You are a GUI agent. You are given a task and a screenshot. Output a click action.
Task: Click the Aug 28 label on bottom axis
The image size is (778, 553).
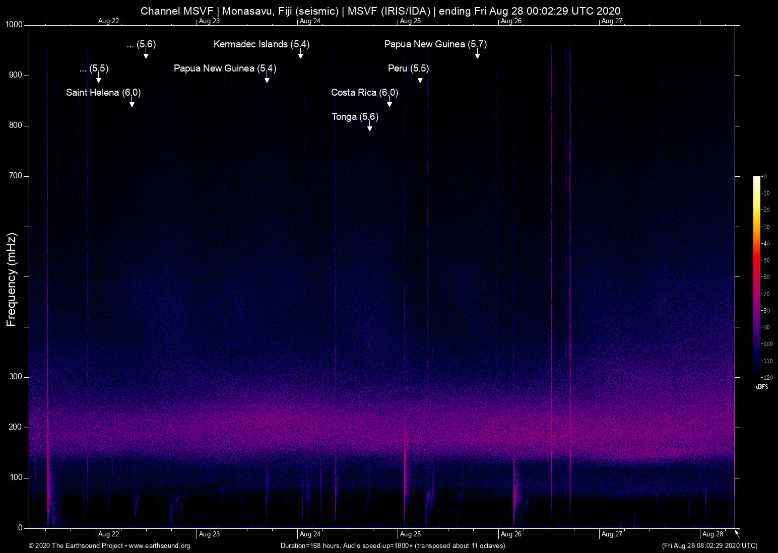(712, 534)
